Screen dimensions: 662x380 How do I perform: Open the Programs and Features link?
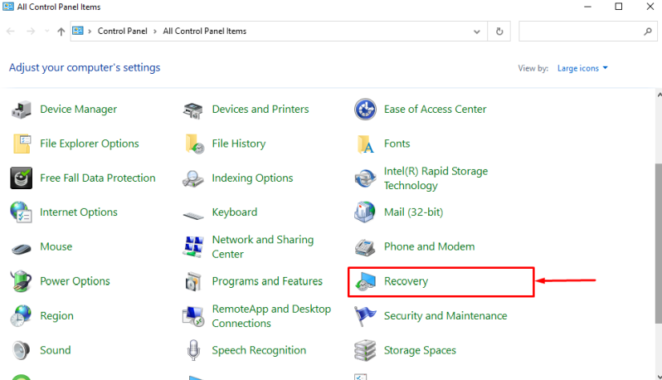click(266, 281)
